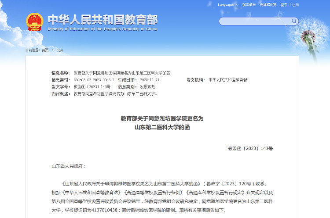Click the national emblem logo
This screenshot has width=330, height=218.
click(x=35, y=22)
